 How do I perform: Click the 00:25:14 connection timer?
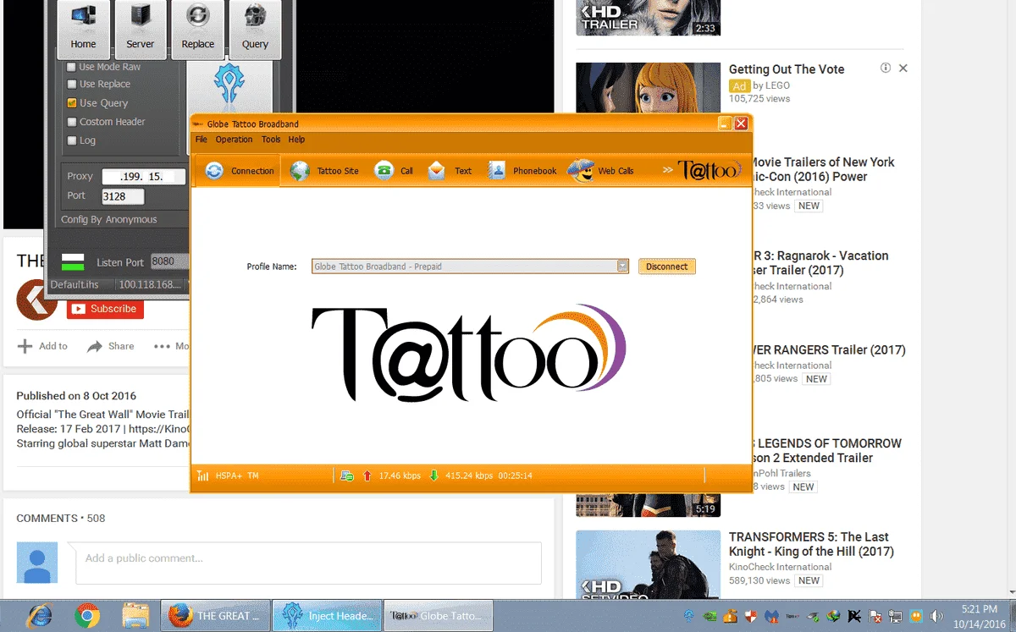(x=516, y=476)
